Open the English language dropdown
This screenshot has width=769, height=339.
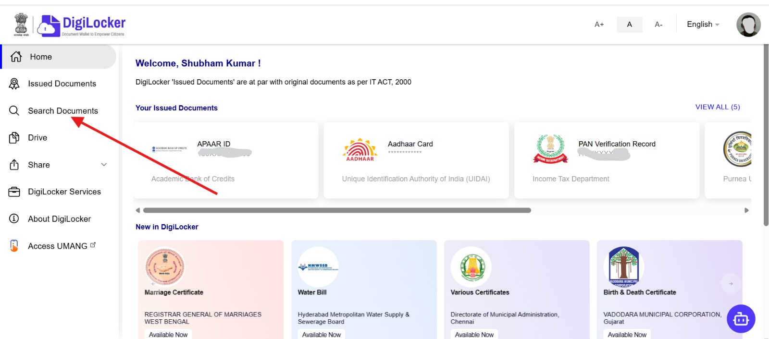pos(703,24)
